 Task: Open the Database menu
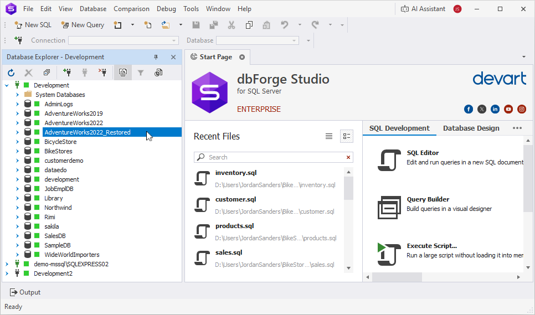[93, 9]
